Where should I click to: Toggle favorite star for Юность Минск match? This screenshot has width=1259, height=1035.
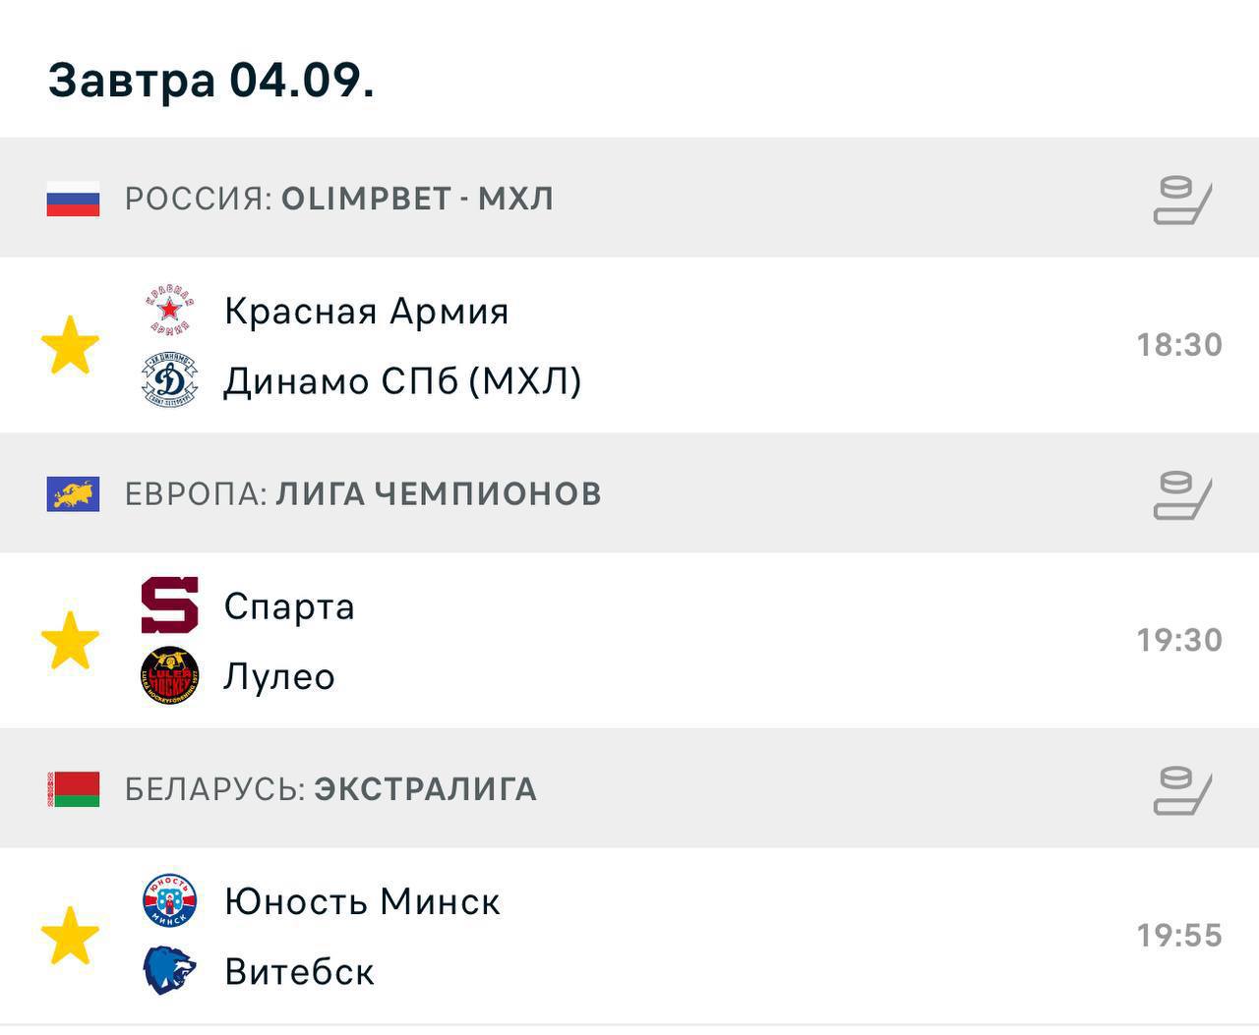(71, 936)
